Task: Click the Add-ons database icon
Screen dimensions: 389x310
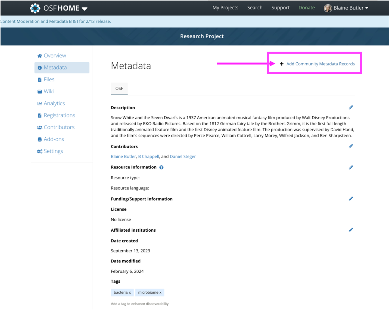Action: pyautogui.click(x=40, y=139)
